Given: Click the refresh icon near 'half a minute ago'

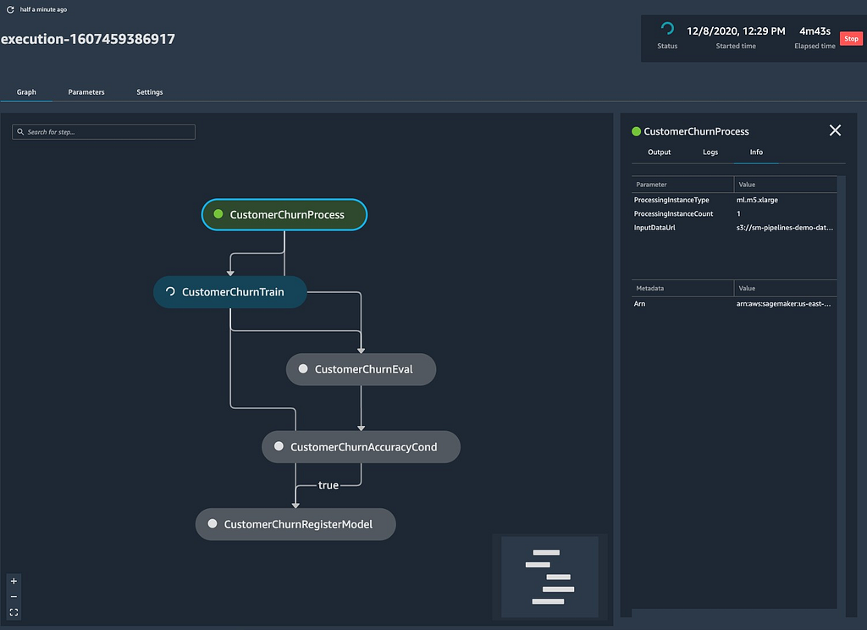Looking at the screenshot, I should pyautogui.click(x=10, y=9).
